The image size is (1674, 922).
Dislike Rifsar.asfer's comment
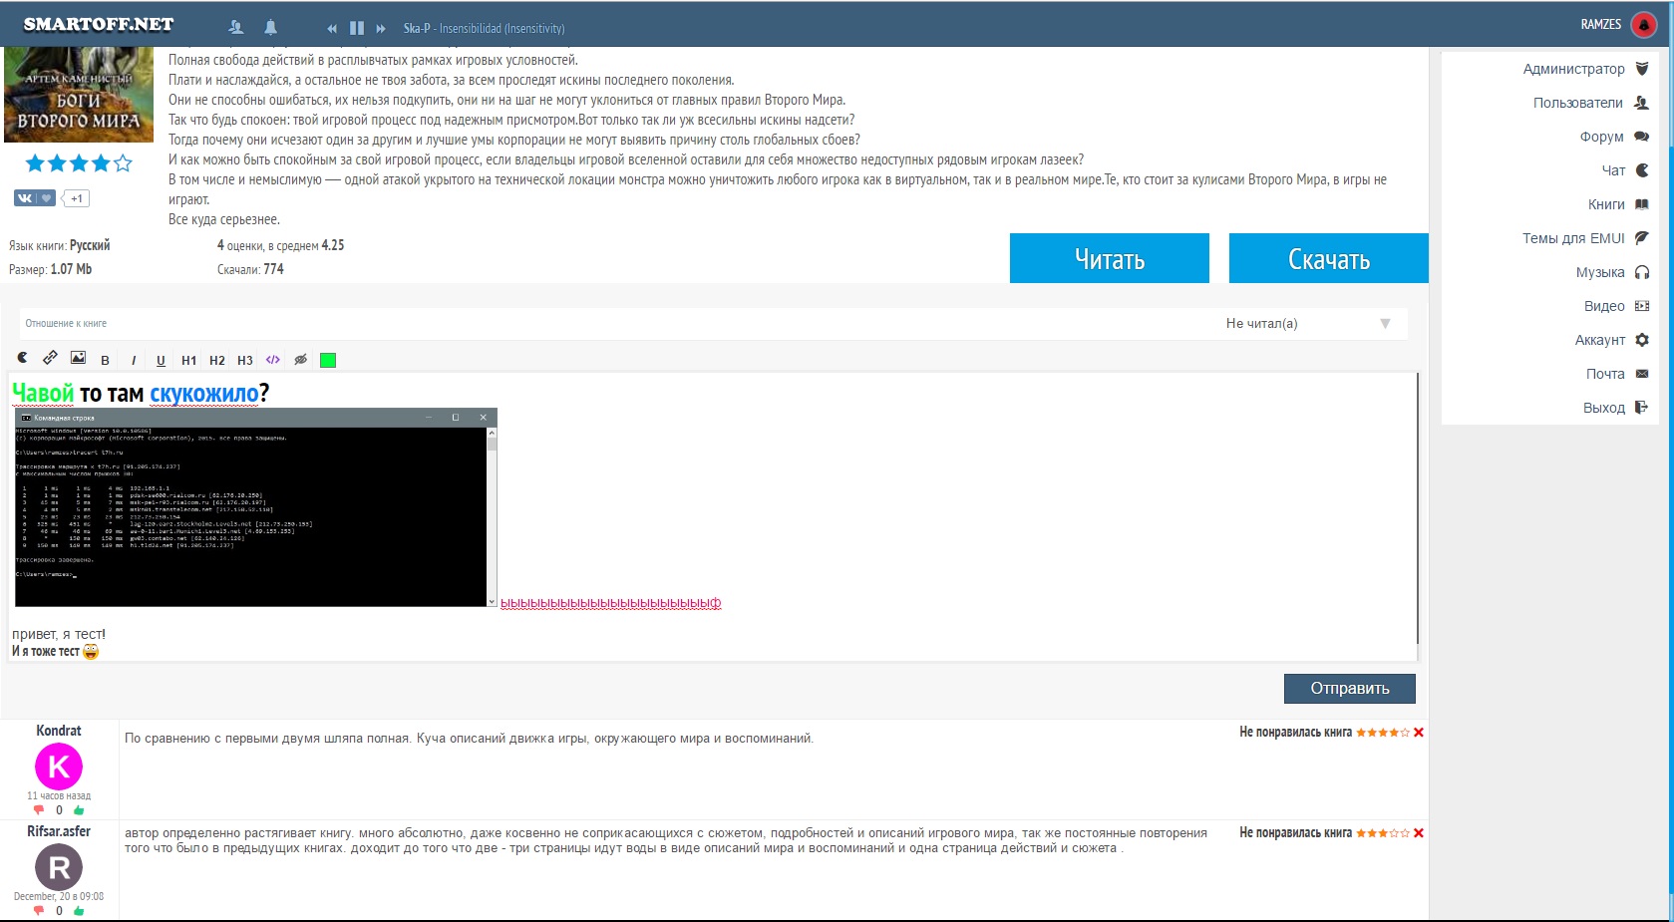(39, 911)
